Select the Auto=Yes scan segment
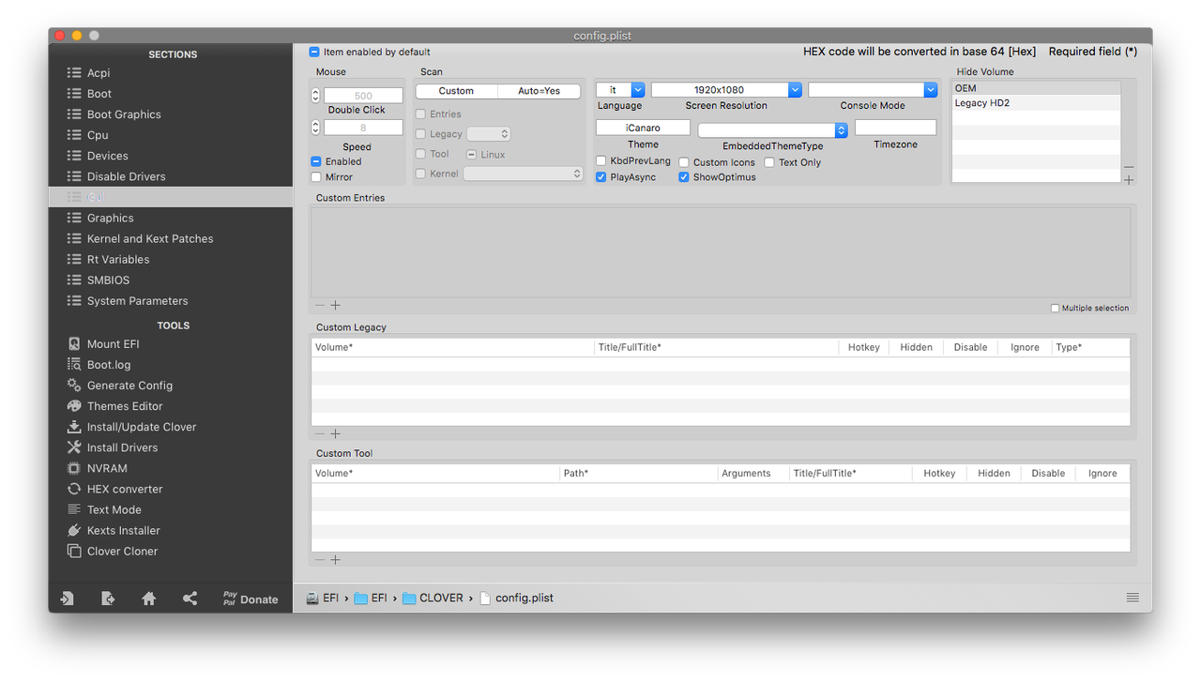The height and width of the screenshot is (682, 1201). pyautogui.click(x=540, y=91)
